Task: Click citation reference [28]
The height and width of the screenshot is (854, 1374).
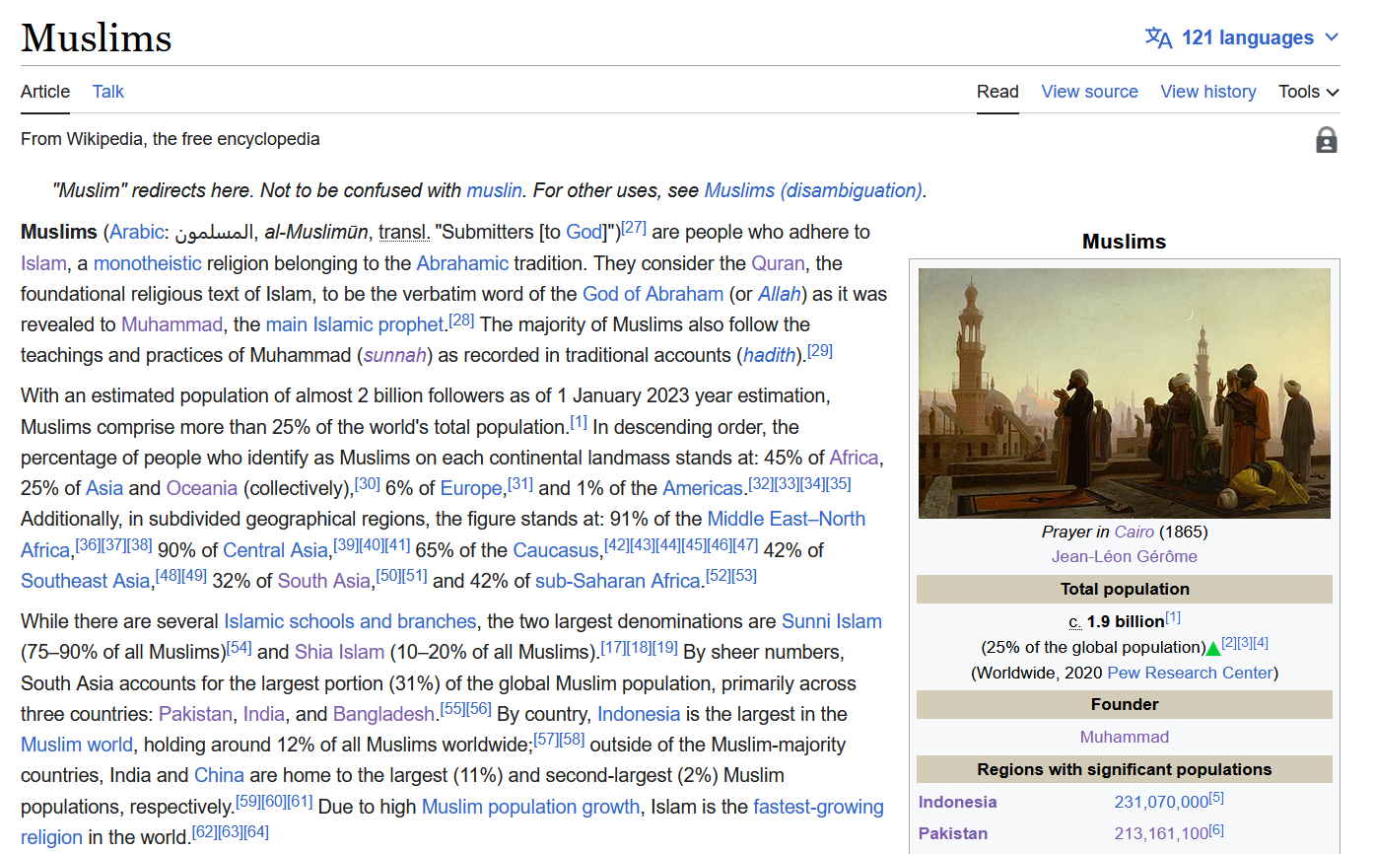Action: tap(461, 320)
